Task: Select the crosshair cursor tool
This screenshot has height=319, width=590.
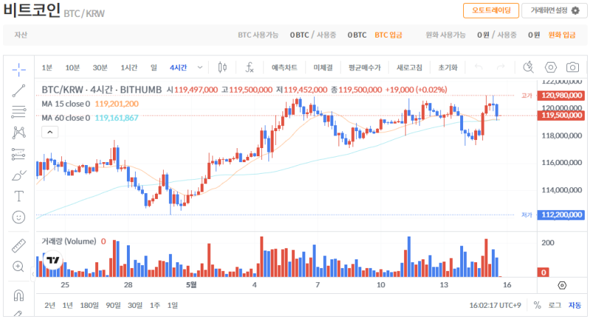Action: click(19, 69)
